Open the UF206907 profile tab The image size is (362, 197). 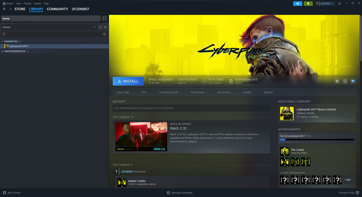[80, 9]
